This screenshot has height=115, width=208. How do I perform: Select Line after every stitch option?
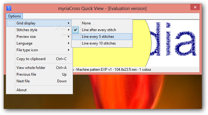[102, 30]
